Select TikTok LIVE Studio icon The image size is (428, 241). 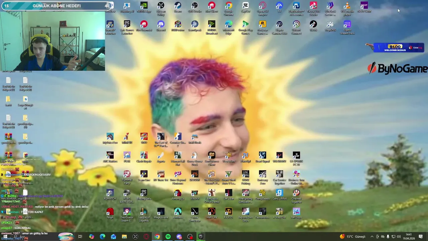click(x=313, y=9)
